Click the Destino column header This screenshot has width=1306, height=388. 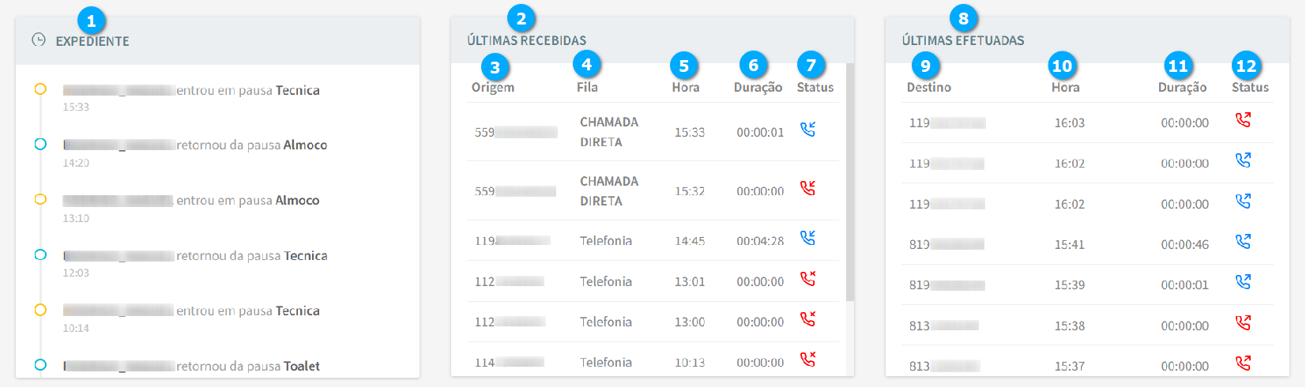(x=928, y=87)
